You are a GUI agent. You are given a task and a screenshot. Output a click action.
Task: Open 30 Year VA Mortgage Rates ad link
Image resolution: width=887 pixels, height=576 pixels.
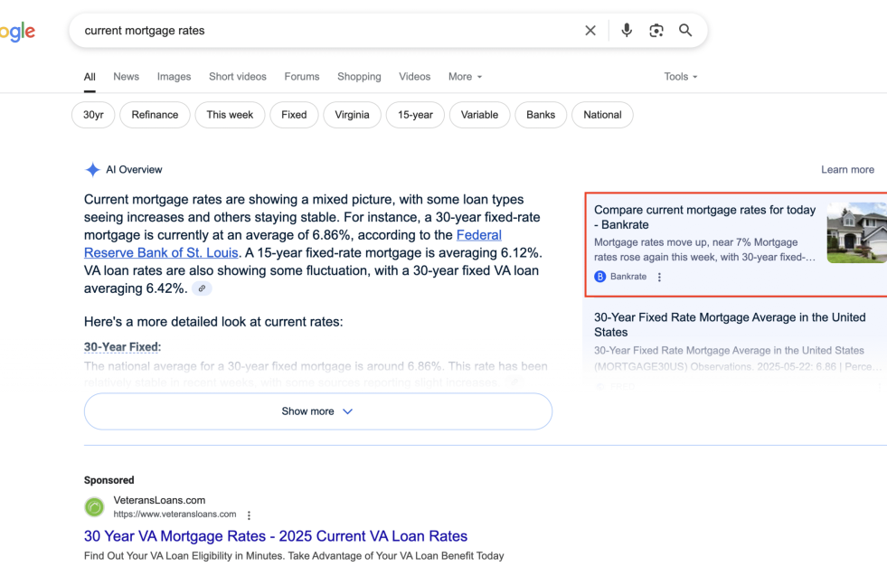pos(276,536)
